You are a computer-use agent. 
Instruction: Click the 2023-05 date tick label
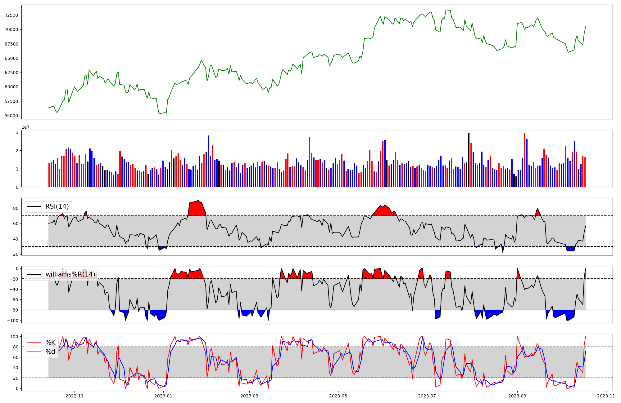pyautogui.click(x=338, y=396)
